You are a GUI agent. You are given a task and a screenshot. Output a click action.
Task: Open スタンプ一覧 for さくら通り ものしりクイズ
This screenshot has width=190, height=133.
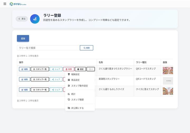[40, 90]
